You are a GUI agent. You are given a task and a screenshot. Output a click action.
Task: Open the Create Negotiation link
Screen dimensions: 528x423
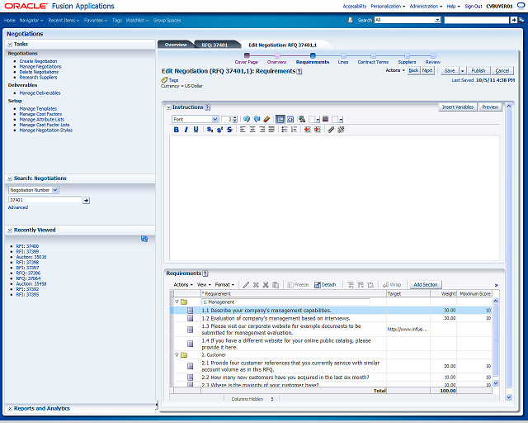pyautogui.click(x=38, y=61)
